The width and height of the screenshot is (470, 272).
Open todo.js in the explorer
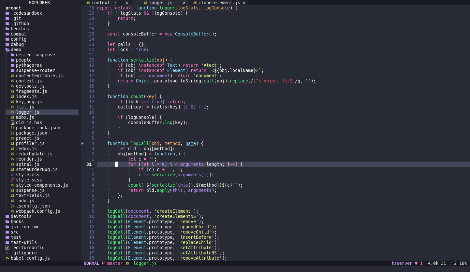[x=25, y=201]
